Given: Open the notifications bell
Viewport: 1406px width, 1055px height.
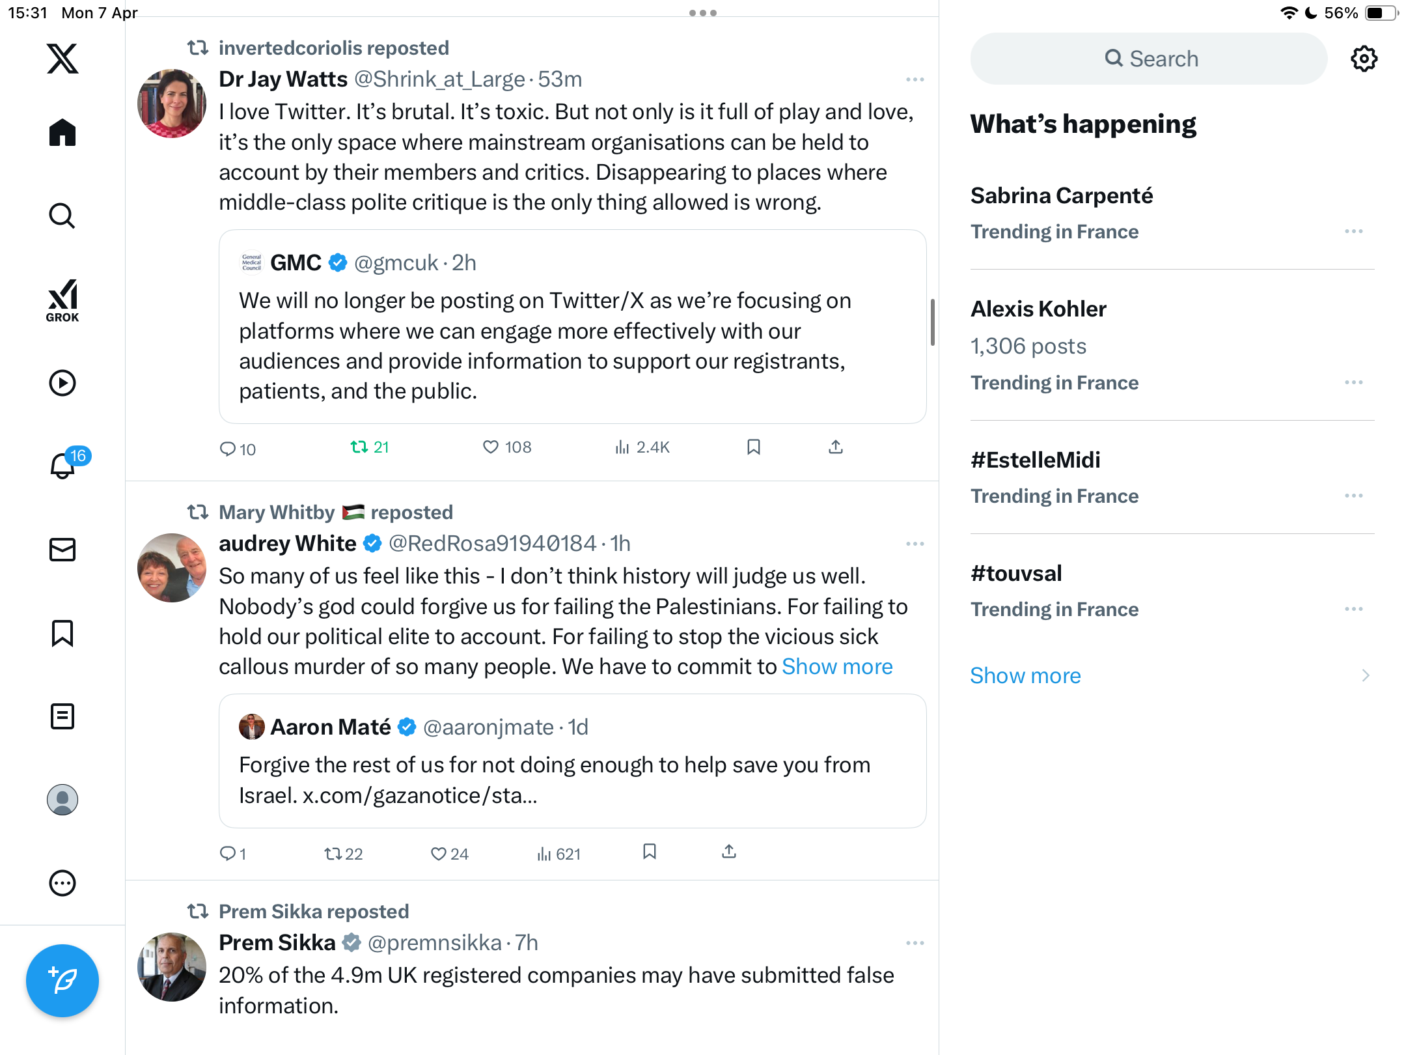Looking at the screenshot, I should tap(62, 465).
